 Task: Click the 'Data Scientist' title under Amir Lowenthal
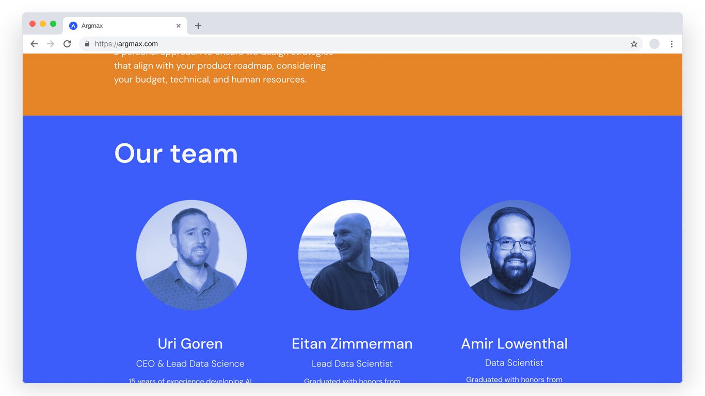tap(514, 363)
